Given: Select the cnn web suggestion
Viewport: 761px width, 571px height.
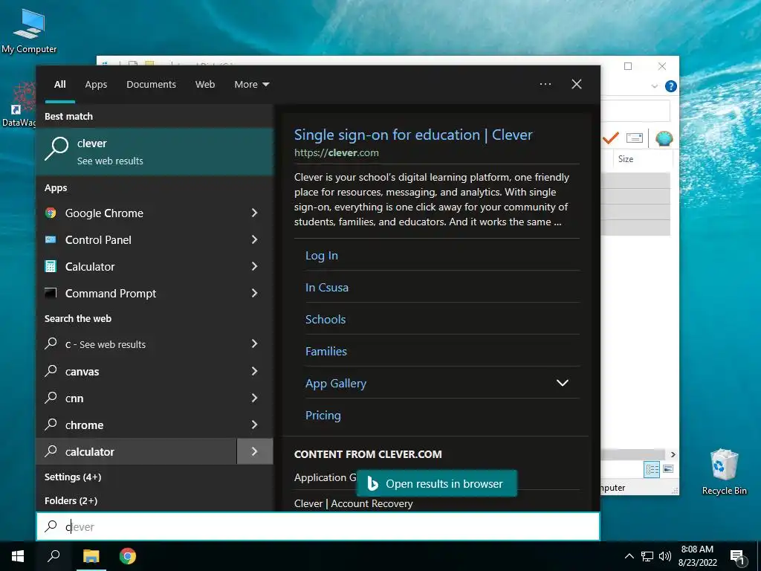Looking at the screenshot, I should tap(137, 398).
